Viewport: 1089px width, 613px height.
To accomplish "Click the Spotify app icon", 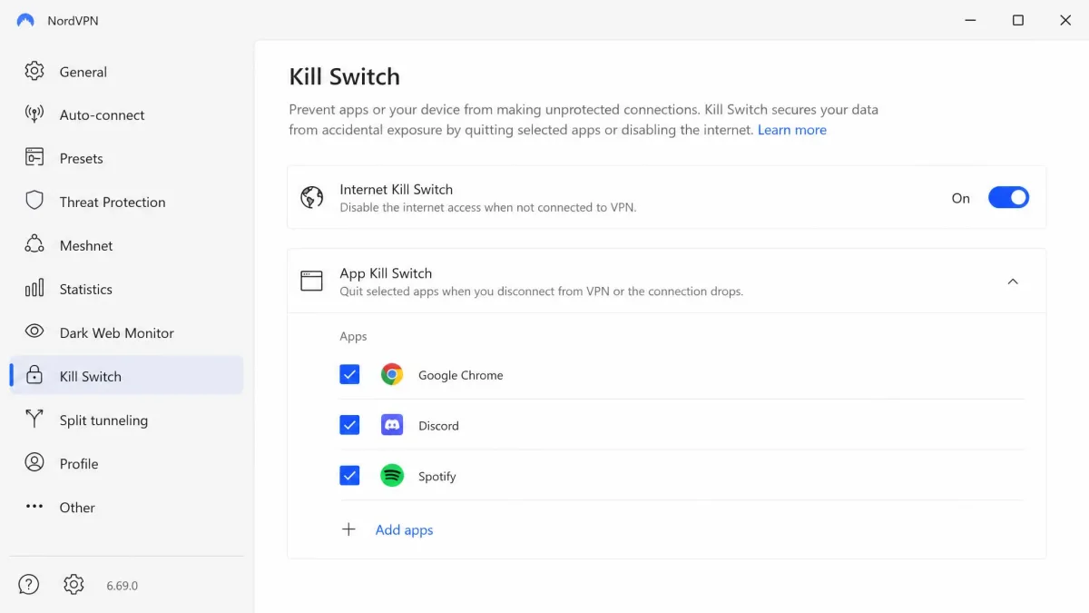I will coord(392,475).
